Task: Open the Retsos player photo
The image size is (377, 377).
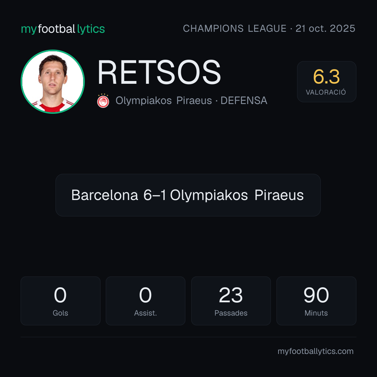Action: tap(53, 82)
